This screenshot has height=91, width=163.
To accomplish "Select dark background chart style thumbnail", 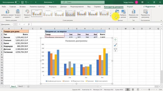I will [x=70, y=13].
